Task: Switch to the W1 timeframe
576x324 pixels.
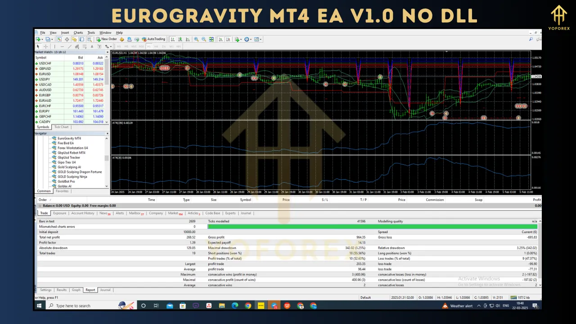Action: tap(171, 46)
